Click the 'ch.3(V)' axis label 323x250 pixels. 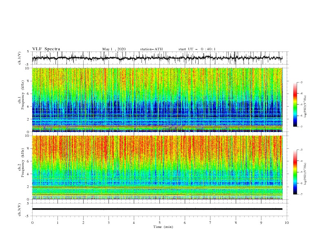tap(20, 210)
